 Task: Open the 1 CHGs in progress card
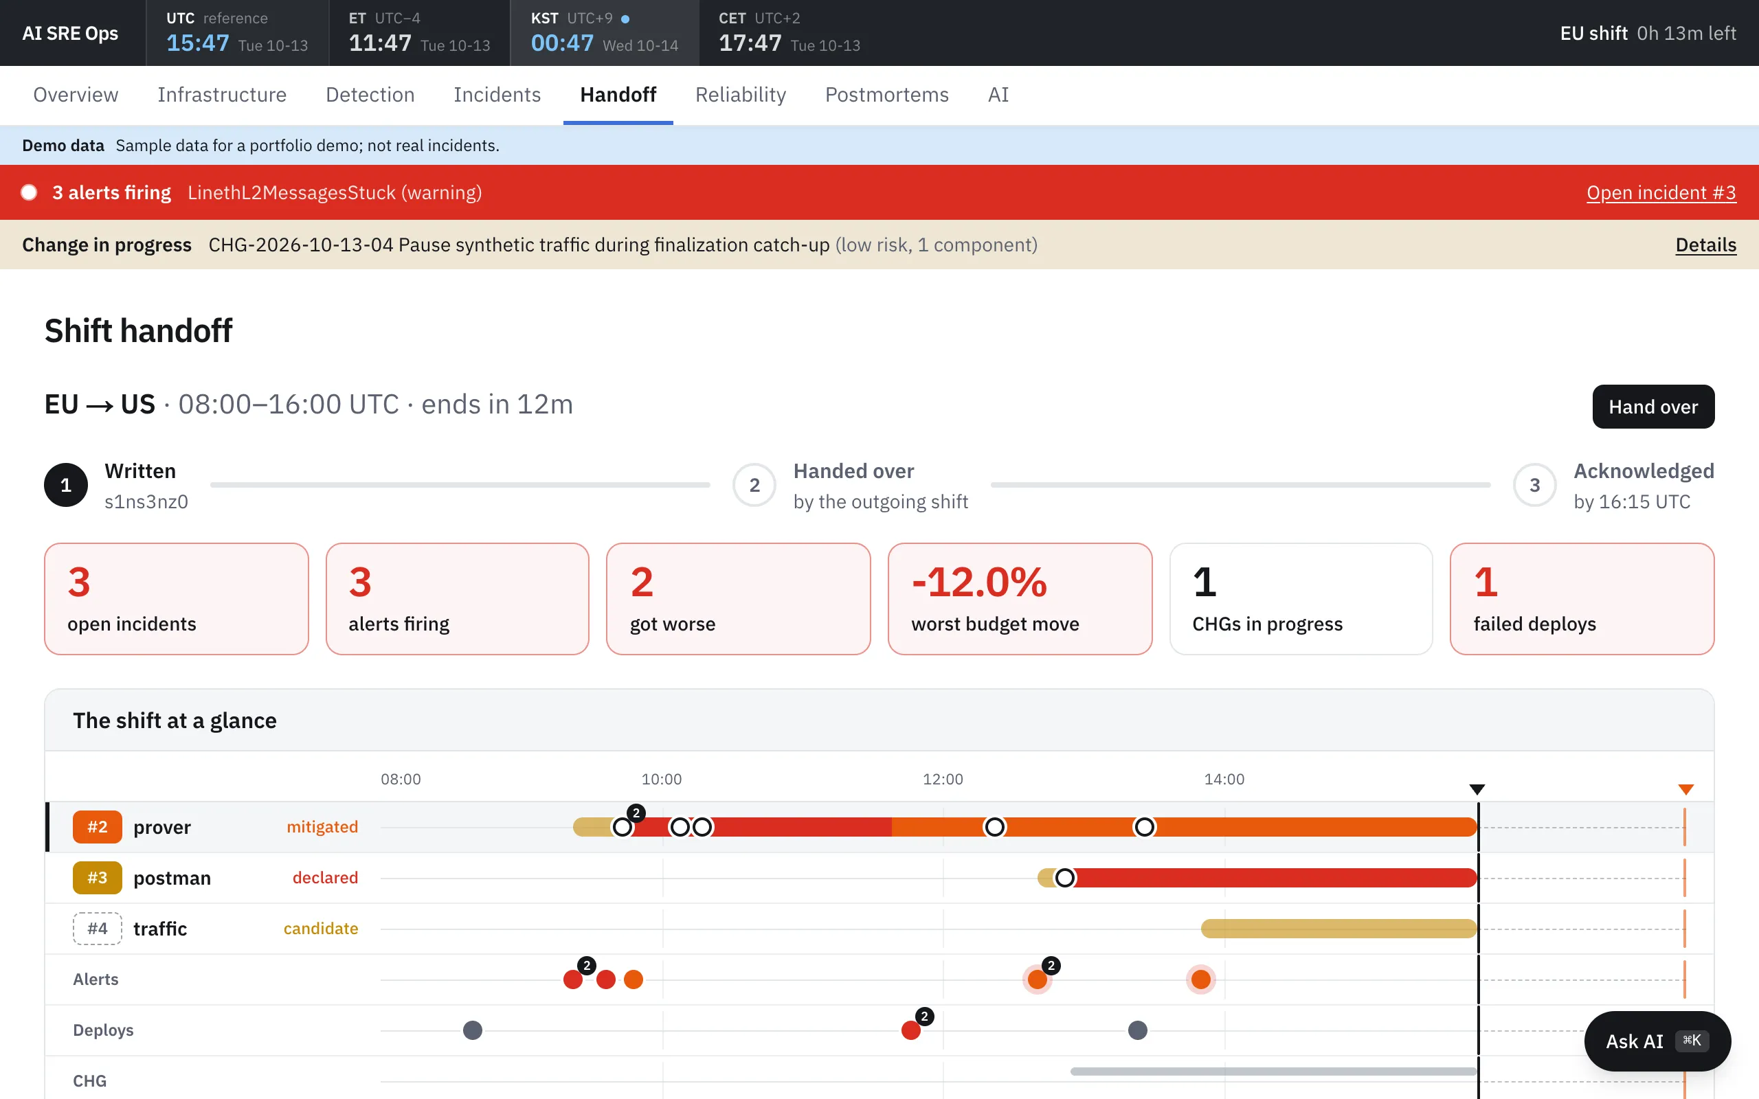coord(1301,599)
